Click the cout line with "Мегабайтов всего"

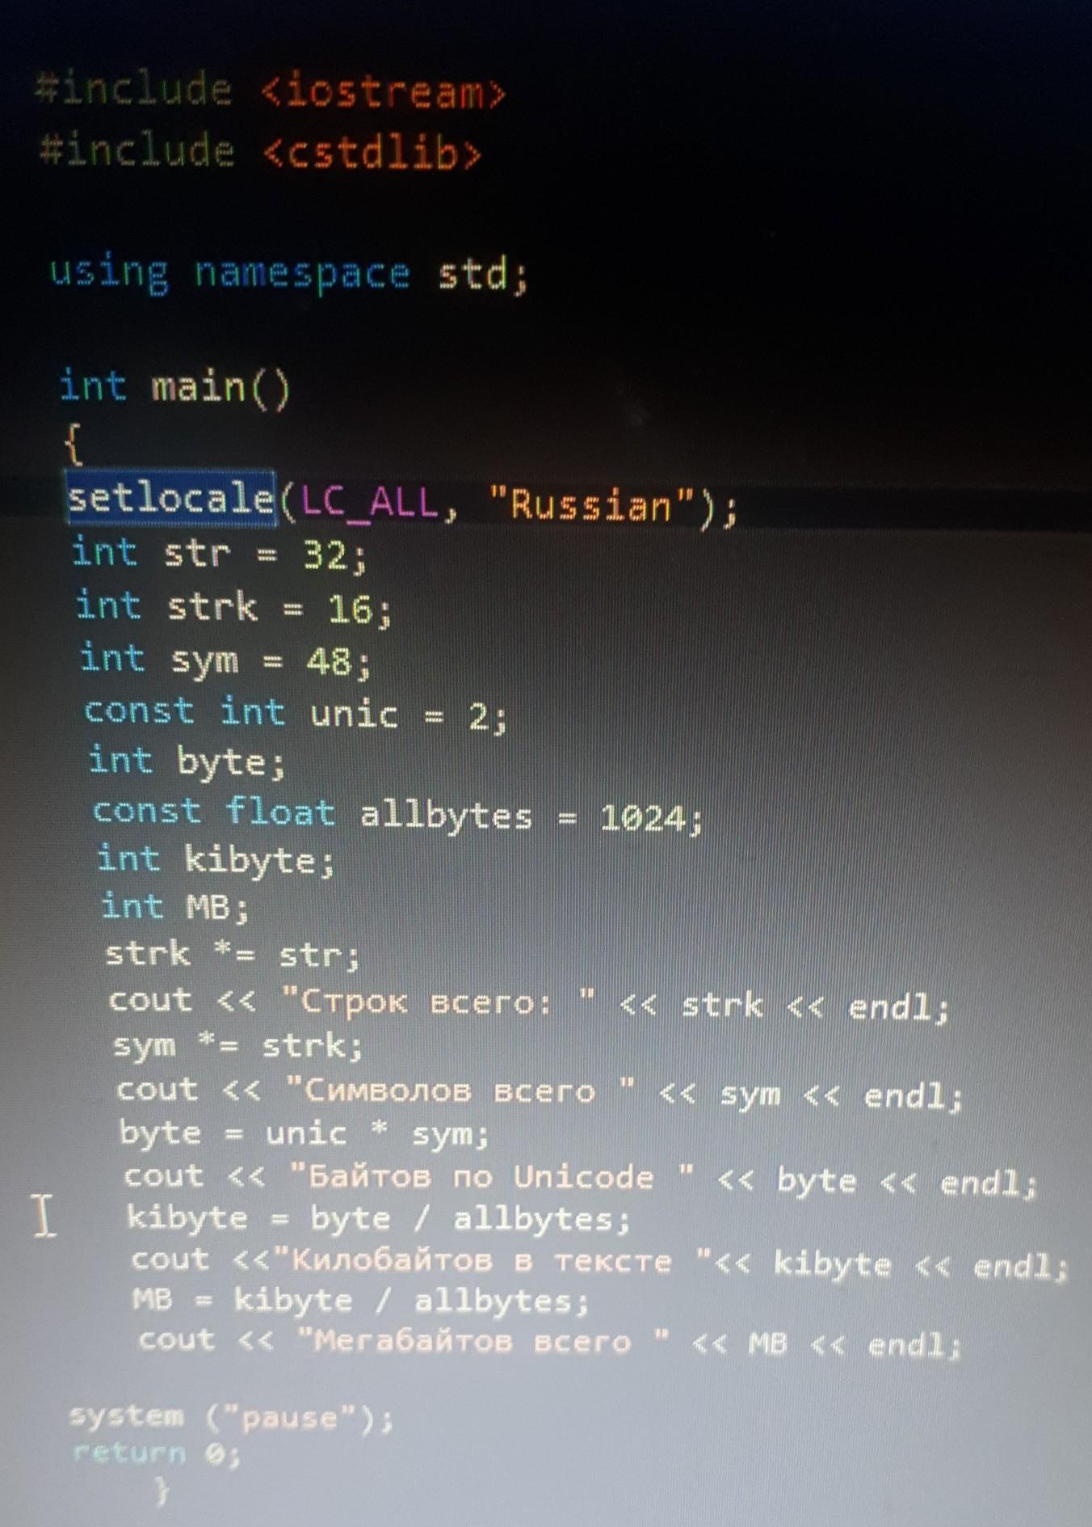[x=550, y=1342]
